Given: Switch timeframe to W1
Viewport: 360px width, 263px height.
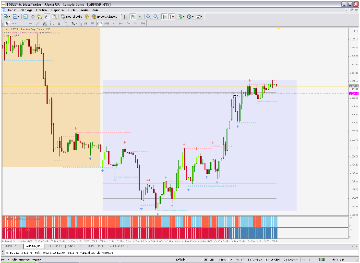Looking at the screenshot, I should (x=135, y=24).
